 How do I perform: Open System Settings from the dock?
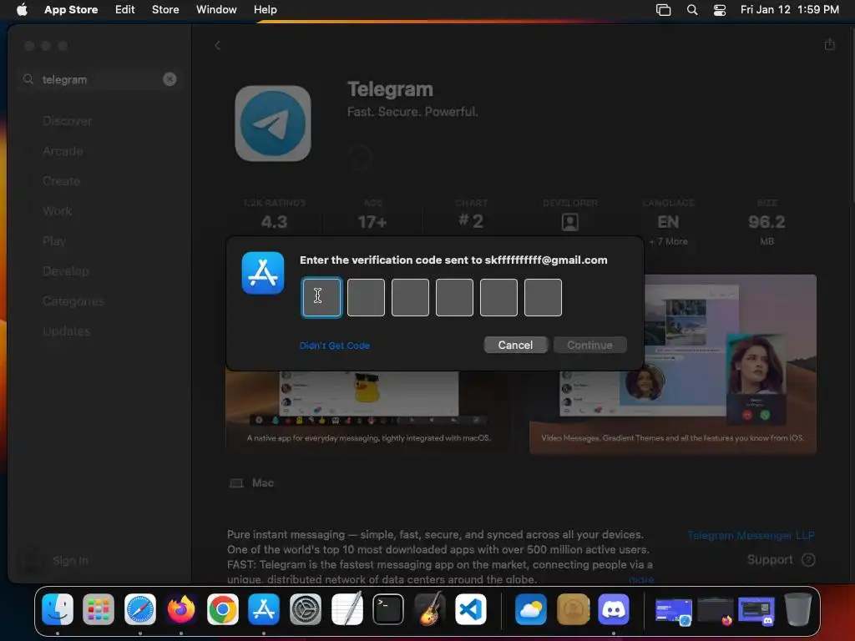pyautogui.click(x=306, y=608)
